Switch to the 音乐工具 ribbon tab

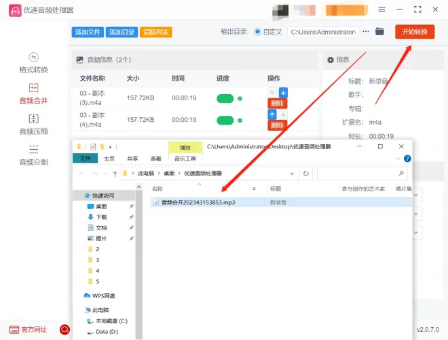tap(185, 159)
